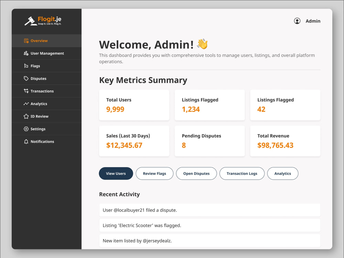Select the Total Revenue card
The width and height of the screenshot is (344, 258).
tap(285, 141)
